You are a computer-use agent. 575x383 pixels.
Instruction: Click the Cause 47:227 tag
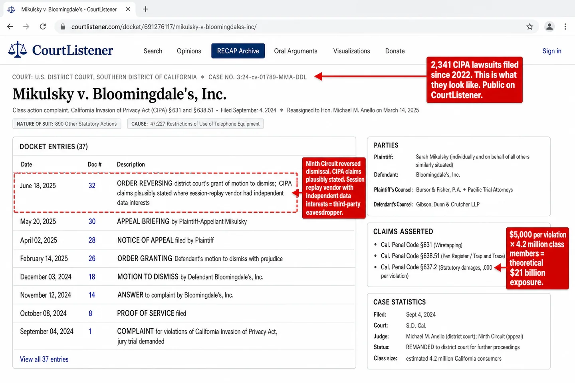(195, 124)
